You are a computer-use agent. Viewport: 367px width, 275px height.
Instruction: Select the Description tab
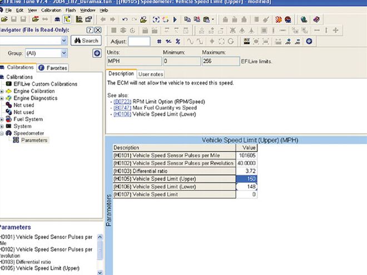pyautogui.click(x=121, y=74)
